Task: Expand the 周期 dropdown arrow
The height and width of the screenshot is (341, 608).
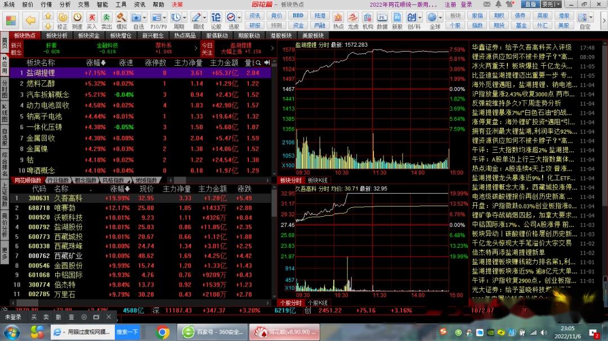Action: [185, 17]
